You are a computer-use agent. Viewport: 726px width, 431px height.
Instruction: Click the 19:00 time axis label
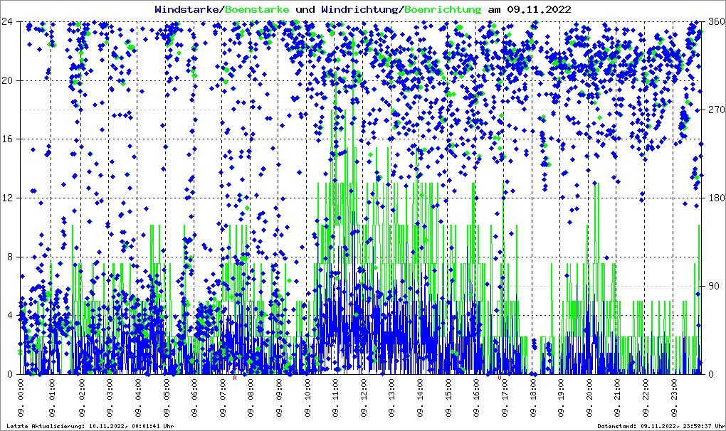(561, 398)
